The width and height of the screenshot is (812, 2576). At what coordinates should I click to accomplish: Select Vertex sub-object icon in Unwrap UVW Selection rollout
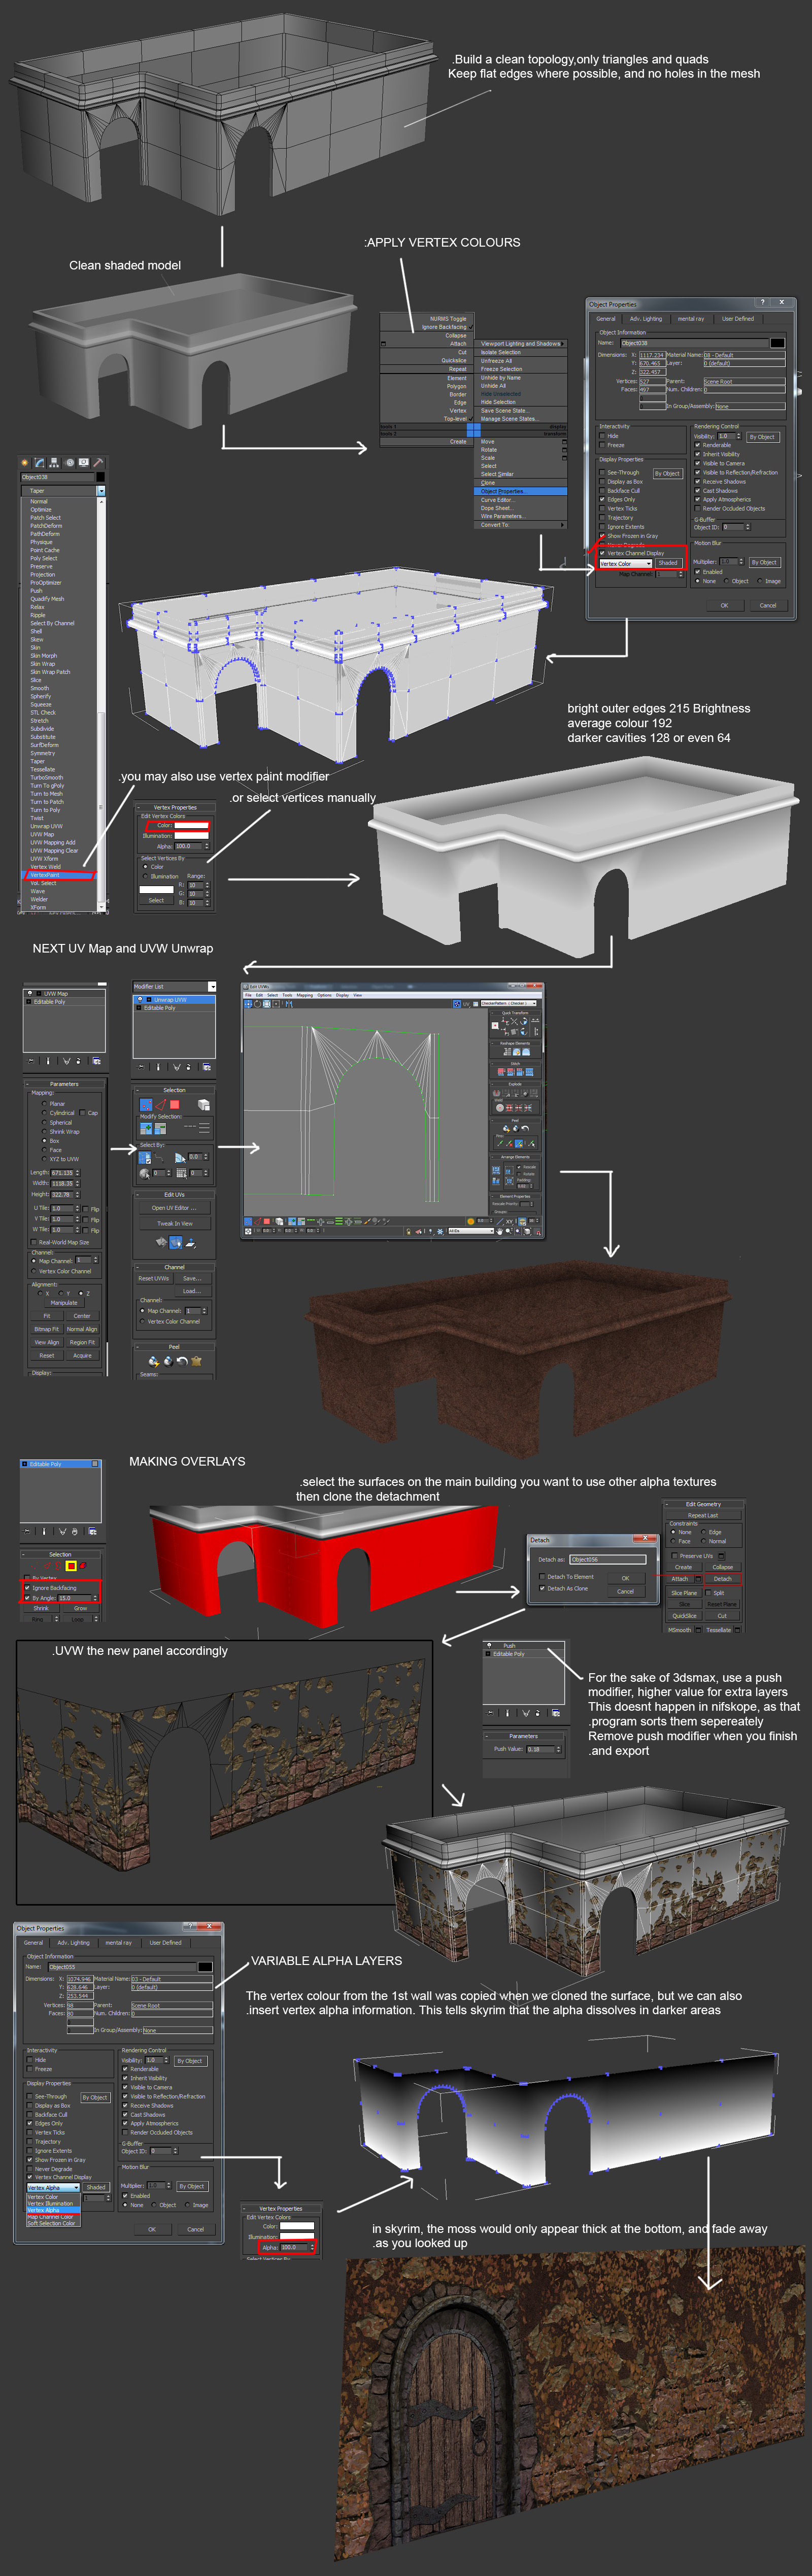(146, 1104)
